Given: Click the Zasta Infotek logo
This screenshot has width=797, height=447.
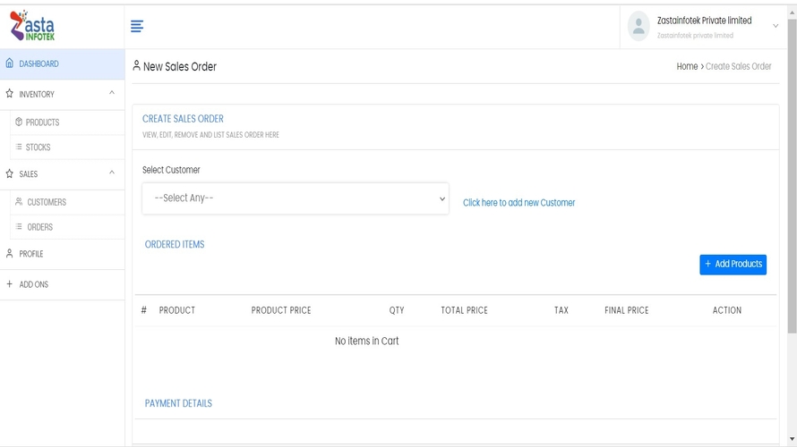Looking at the screenshot, I should click(x=32, y=26).
